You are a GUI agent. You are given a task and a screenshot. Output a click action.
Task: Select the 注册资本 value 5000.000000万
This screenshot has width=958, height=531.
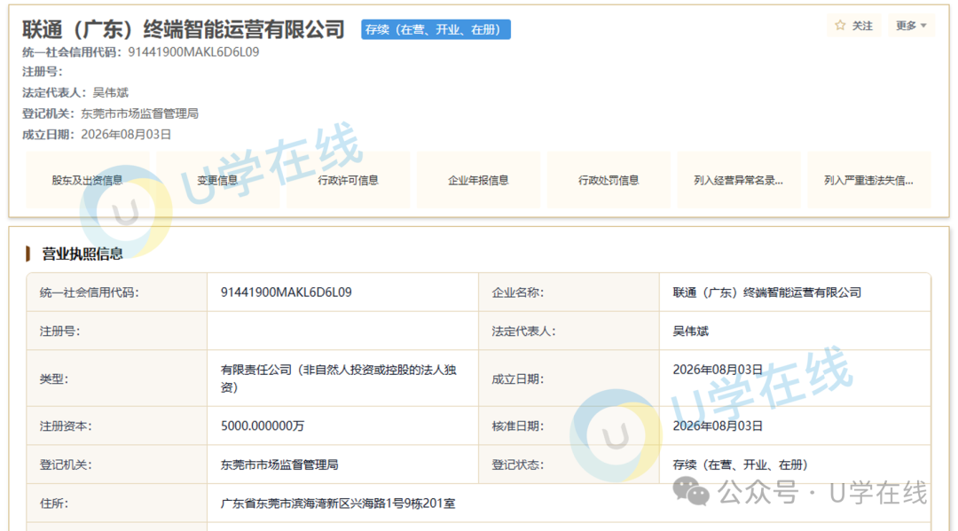pos(263,426)
